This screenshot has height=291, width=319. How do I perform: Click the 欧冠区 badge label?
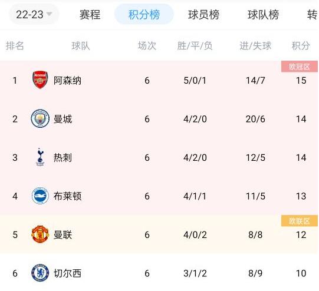point(300,67)
